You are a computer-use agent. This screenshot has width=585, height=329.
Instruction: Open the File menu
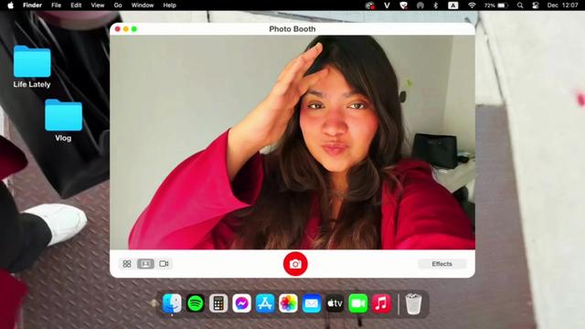point(57,5)
